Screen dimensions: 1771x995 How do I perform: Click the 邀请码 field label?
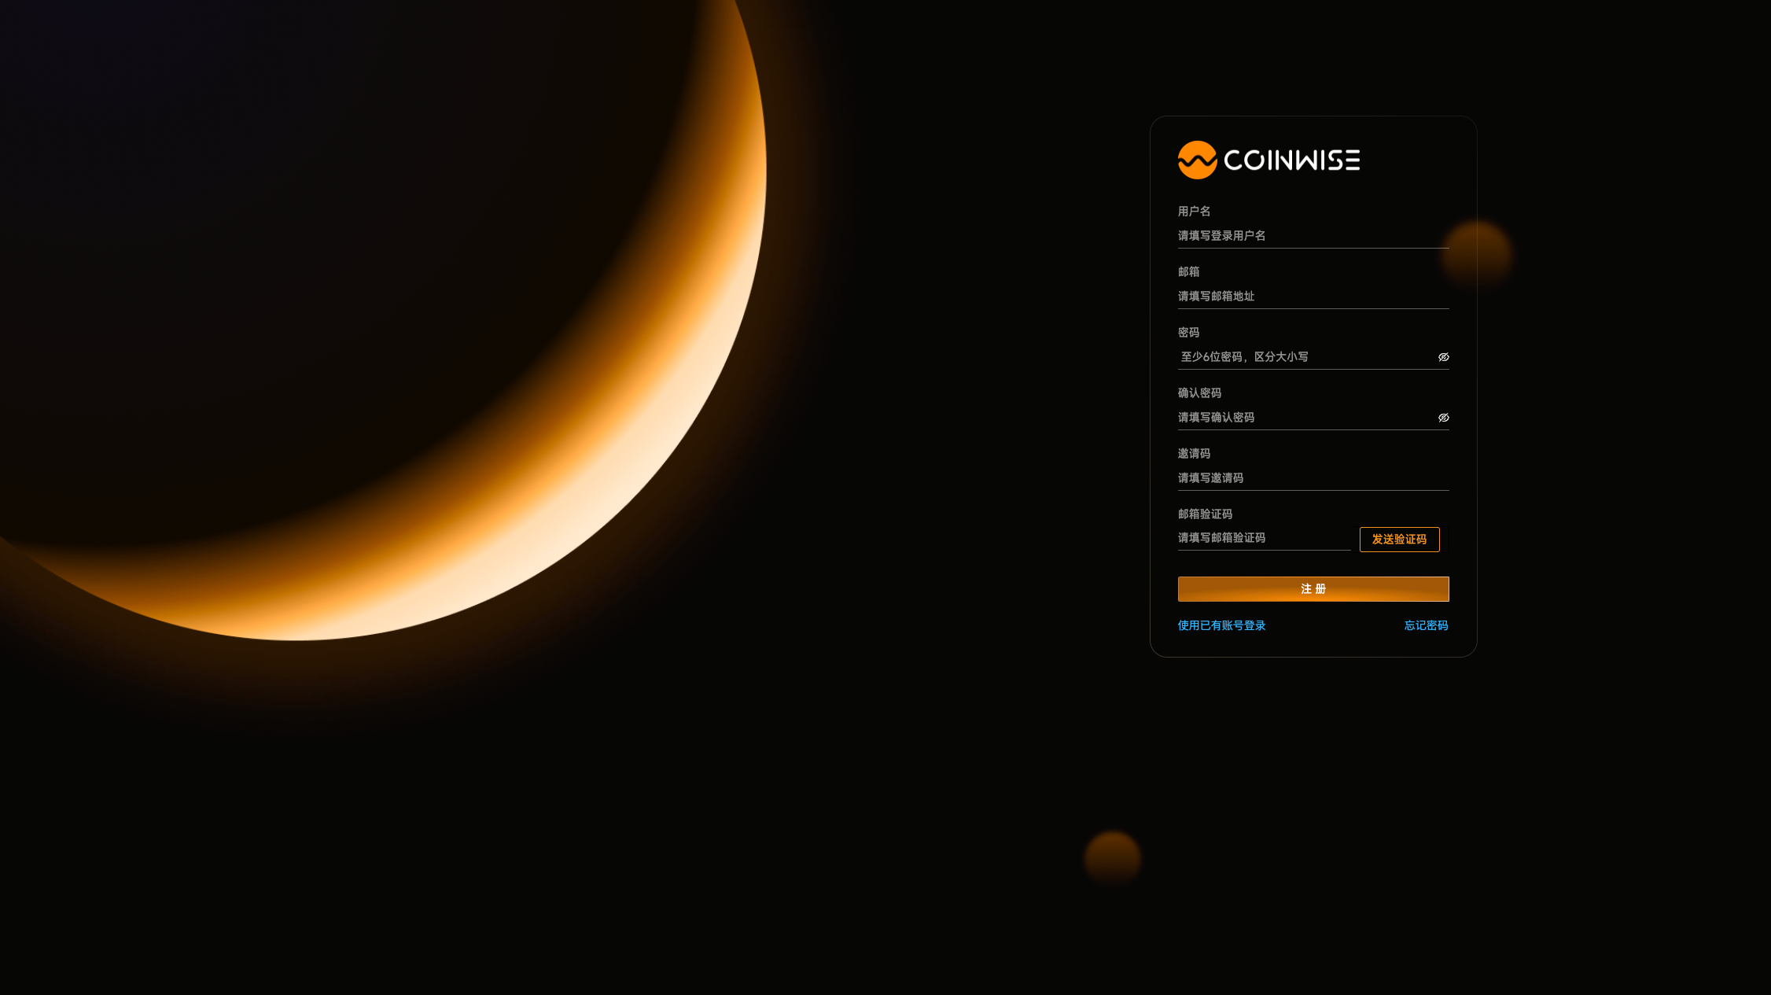[1194, 453]
